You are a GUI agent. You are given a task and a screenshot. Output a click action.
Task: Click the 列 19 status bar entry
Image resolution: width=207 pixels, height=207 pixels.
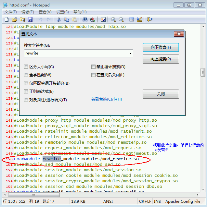(34, 201)
